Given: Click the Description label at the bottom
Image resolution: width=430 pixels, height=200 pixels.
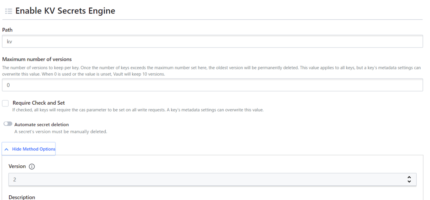Looking at the screenshot, I should pos(22,197).
